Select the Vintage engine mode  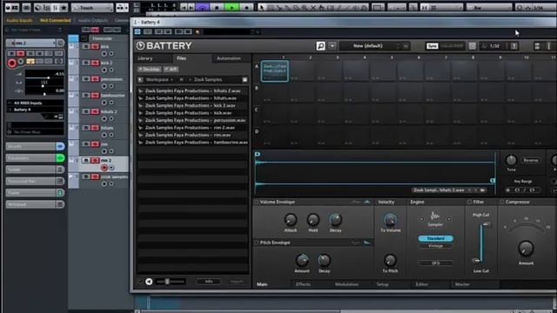(435, 246)
